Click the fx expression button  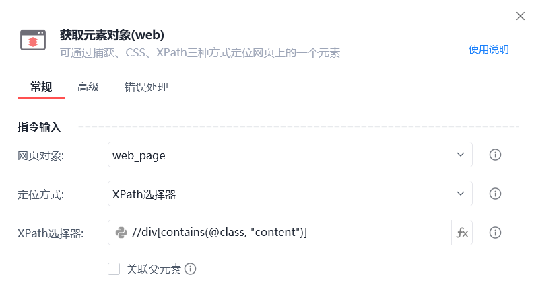click(x=462, y=233)
